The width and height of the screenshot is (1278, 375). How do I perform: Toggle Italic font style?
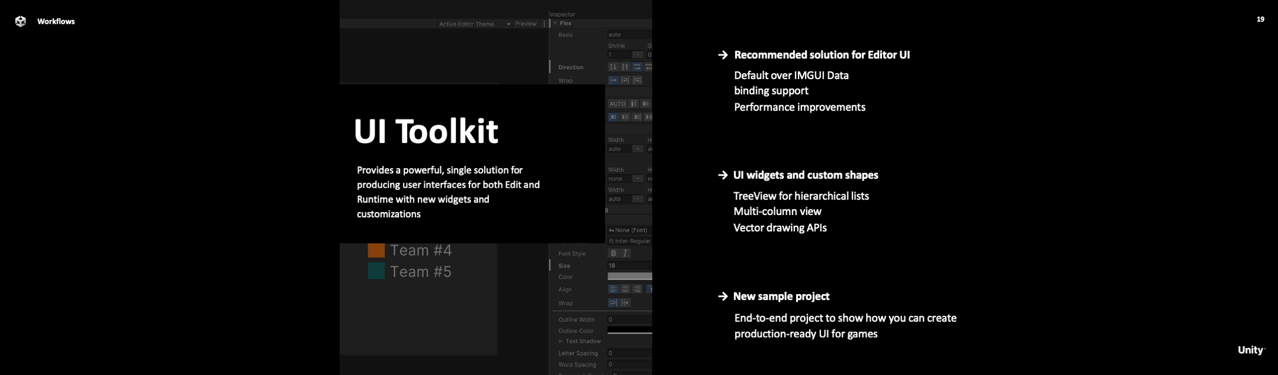625,253
